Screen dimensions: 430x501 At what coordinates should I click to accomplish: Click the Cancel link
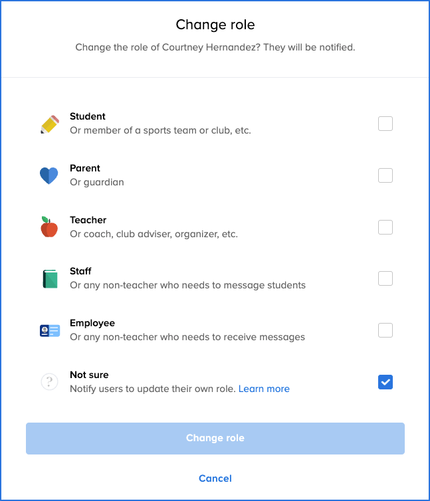[215, 478]
